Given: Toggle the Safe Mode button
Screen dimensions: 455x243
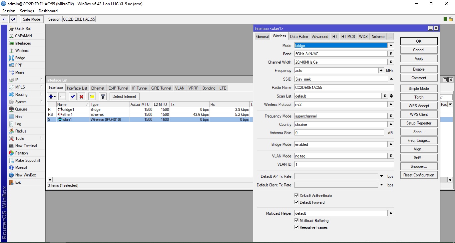Looking at the screenshot, I should (x=32, y=19).
